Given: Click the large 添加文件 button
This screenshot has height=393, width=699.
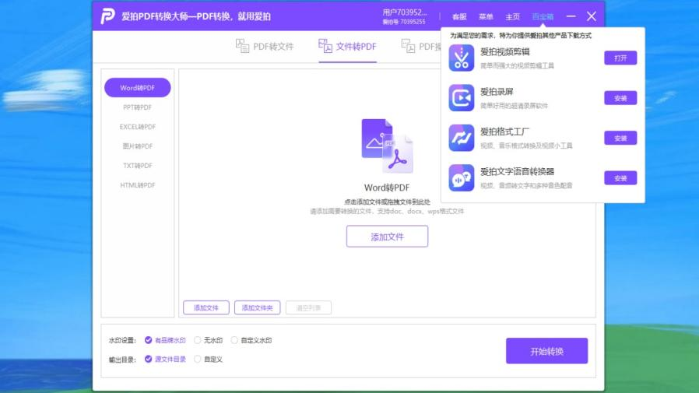Looking at the screenshot, I should [x=387, y=237].
